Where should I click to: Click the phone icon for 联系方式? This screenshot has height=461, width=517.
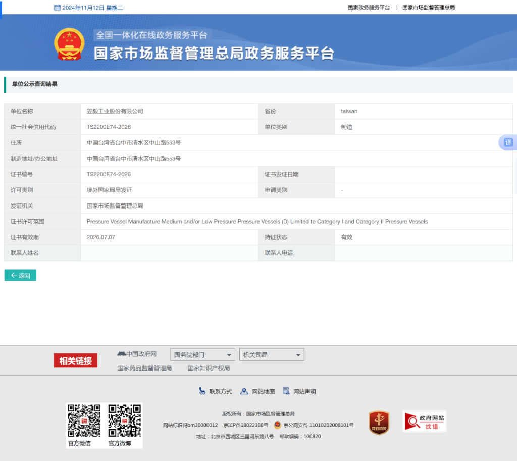[x=202, y=391]
